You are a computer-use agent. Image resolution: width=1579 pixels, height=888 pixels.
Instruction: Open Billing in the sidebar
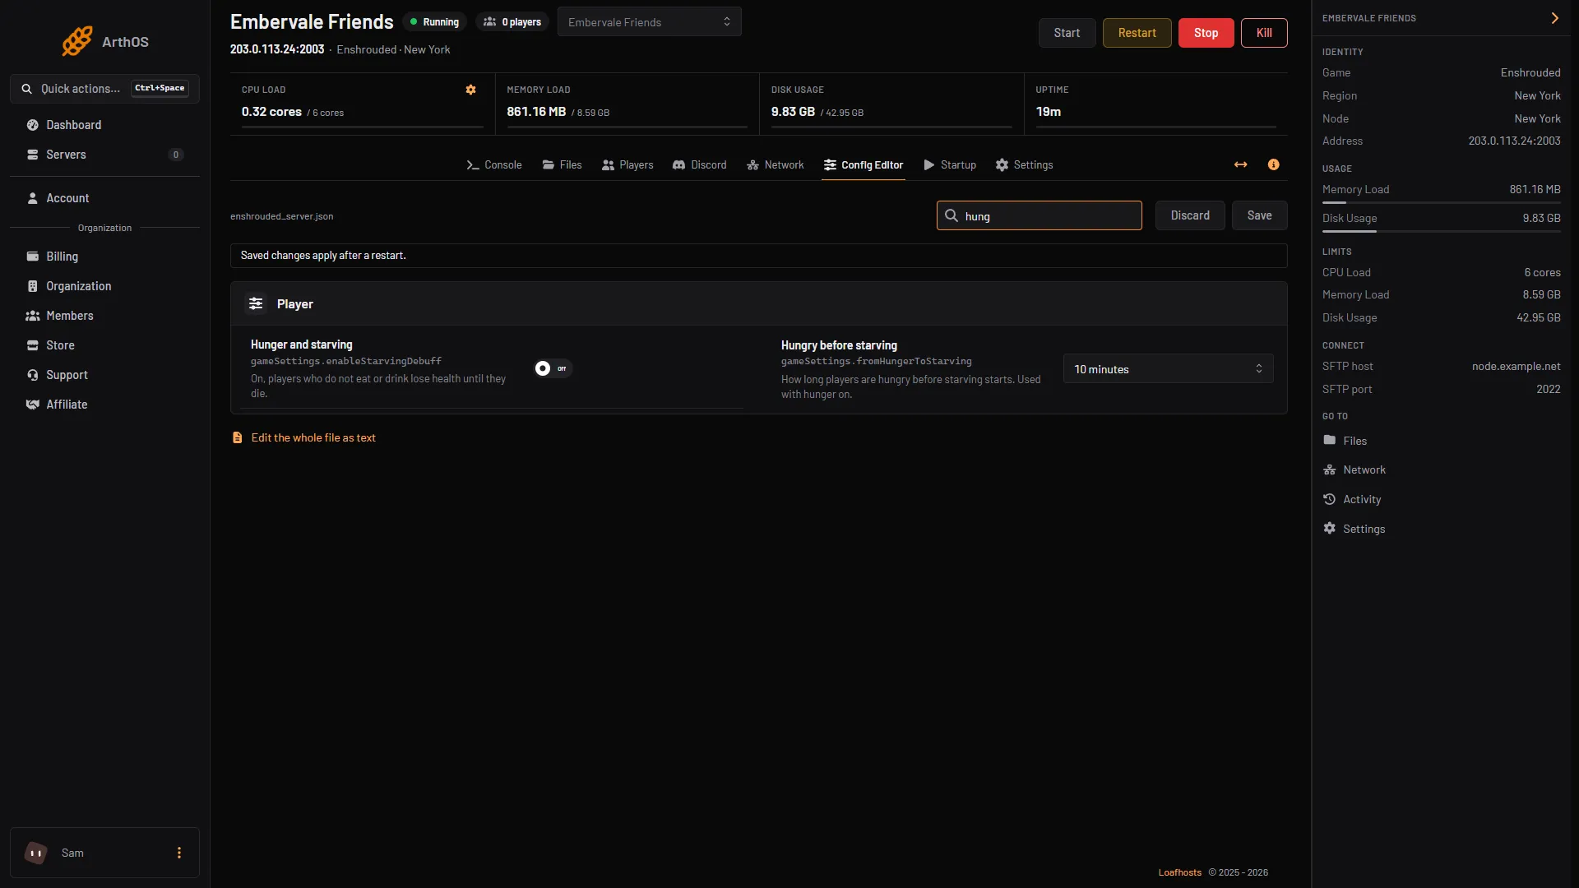point(104,257)
